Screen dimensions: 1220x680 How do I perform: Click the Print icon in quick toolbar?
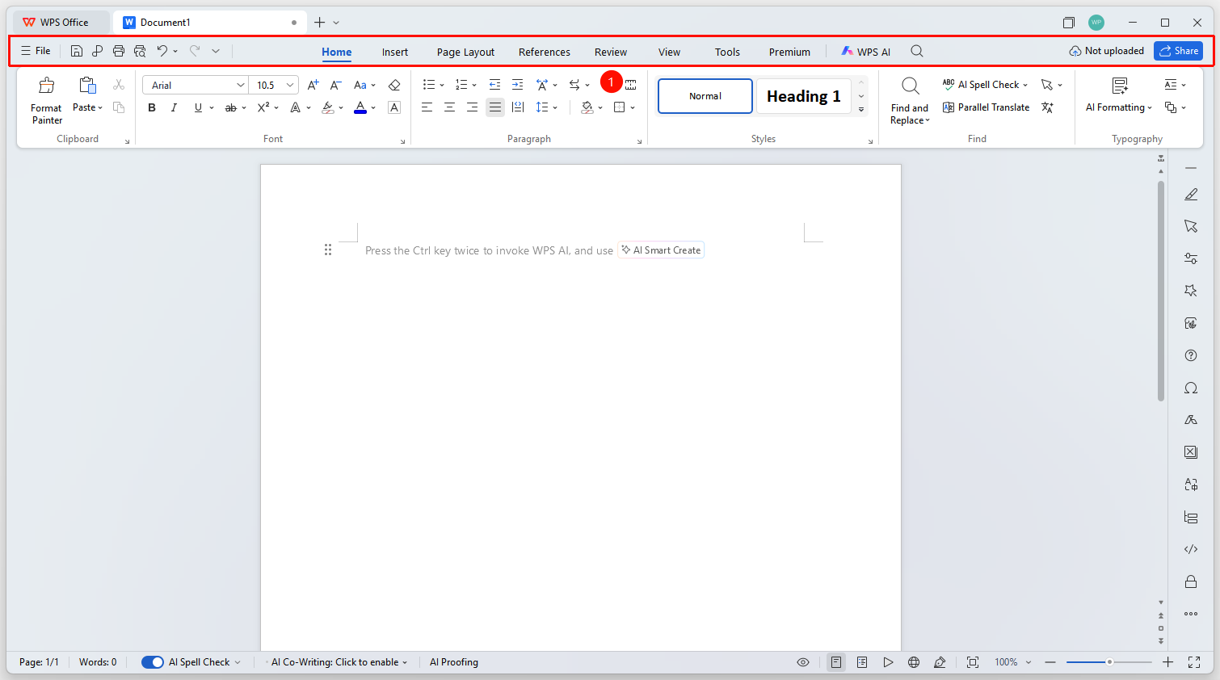click(x=119, y=51)
